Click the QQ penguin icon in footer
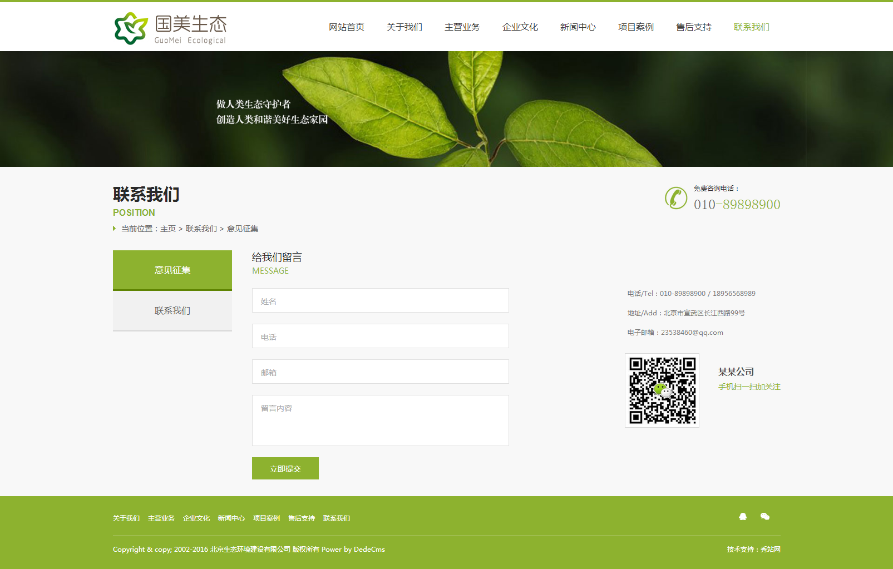The image size is (893, 569). coord(742,517)
